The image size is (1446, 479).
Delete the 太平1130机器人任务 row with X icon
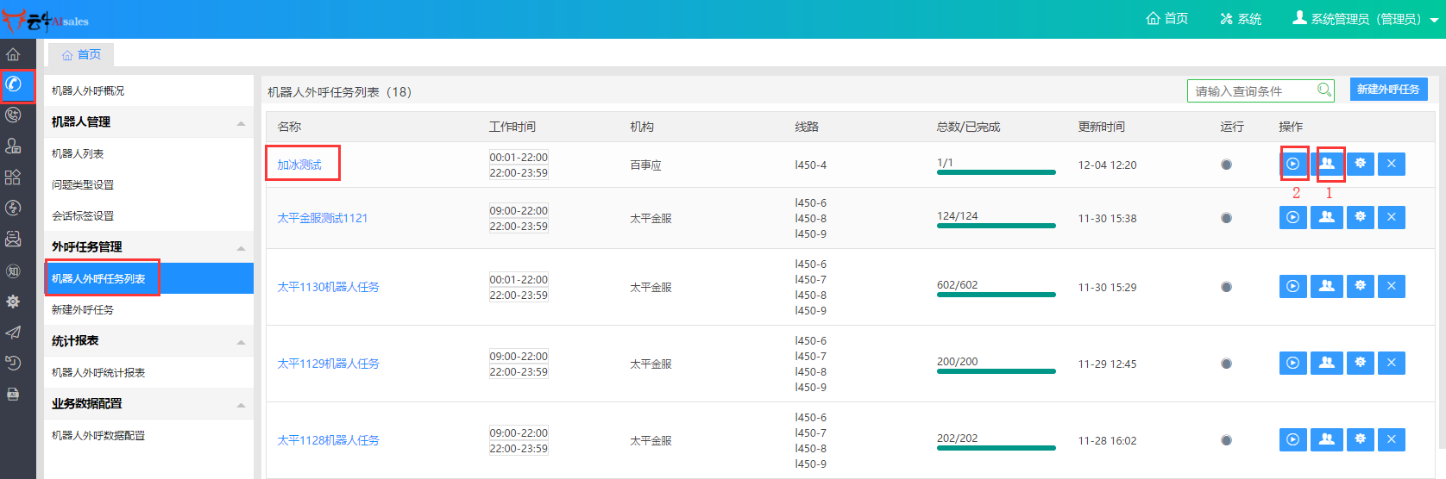pyautogui.click(x=1392, y=287)
